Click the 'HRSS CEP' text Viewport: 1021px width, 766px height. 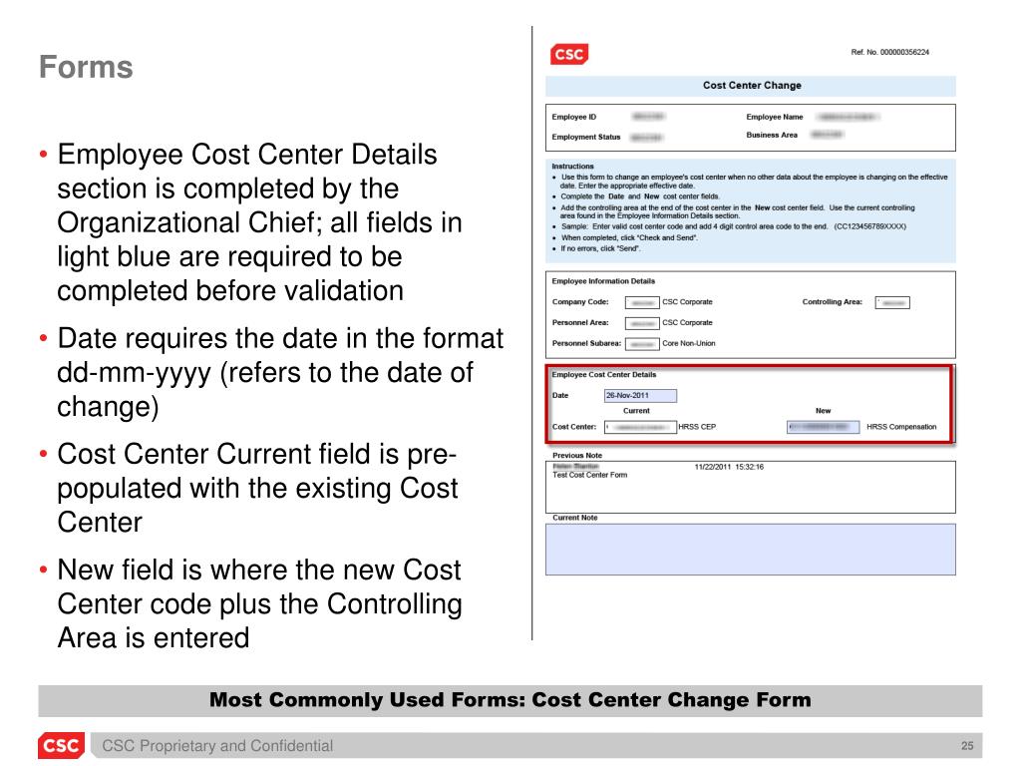click(x=697, y=427)
